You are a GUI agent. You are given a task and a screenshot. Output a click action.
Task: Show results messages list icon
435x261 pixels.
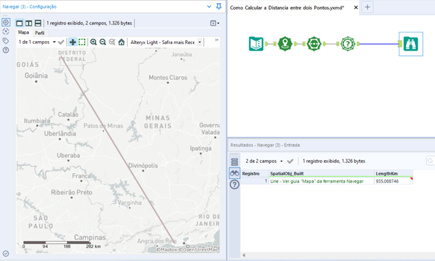pos(234,162)
